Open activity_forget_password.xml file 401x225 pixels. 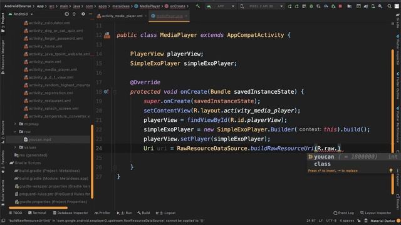click(56, 39)
